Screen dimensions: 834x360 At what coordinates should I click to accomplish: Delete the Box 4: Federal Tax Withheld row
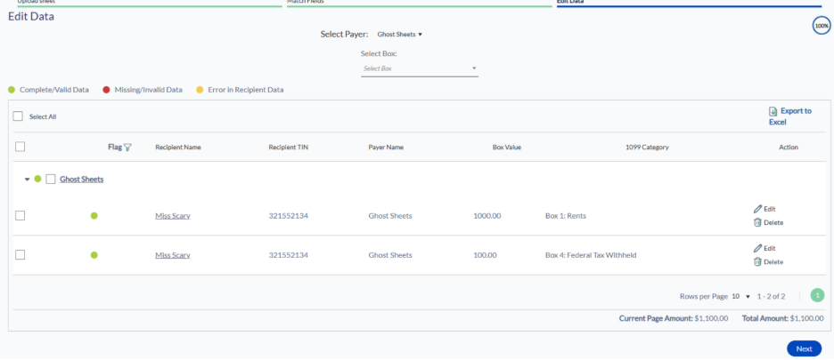[x=767, y=261]
